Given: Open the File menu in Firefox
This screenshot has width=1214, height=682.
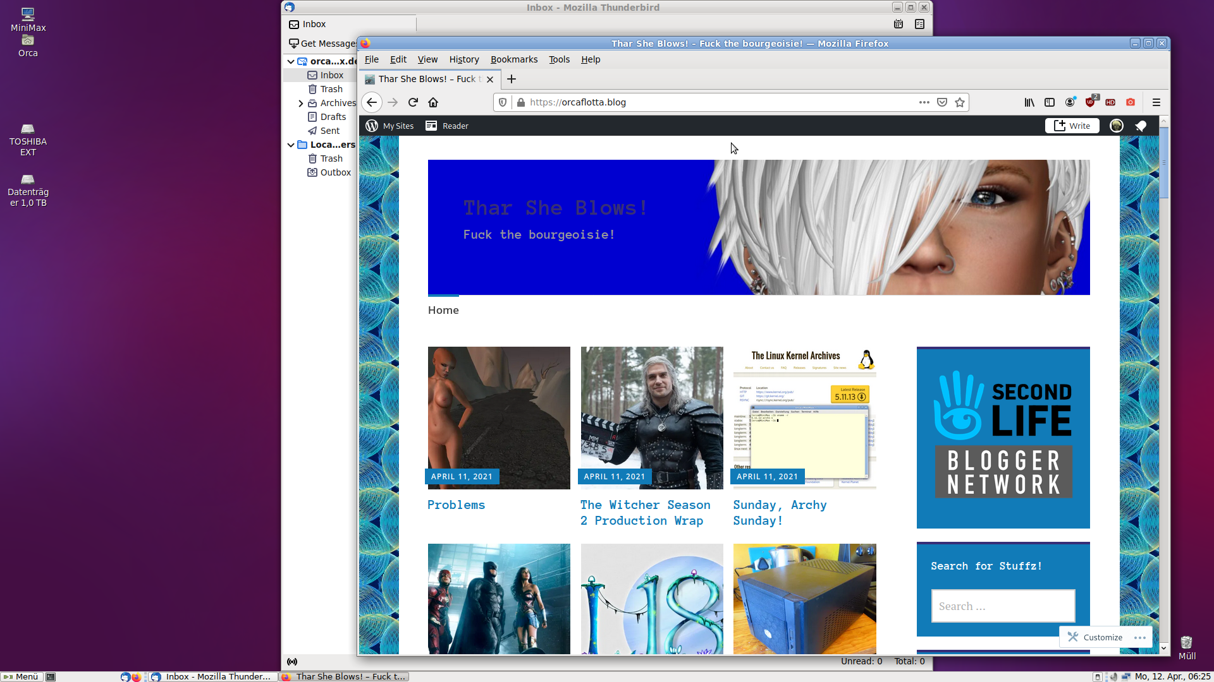Looking at the screenshot, I should click(372, 59).
